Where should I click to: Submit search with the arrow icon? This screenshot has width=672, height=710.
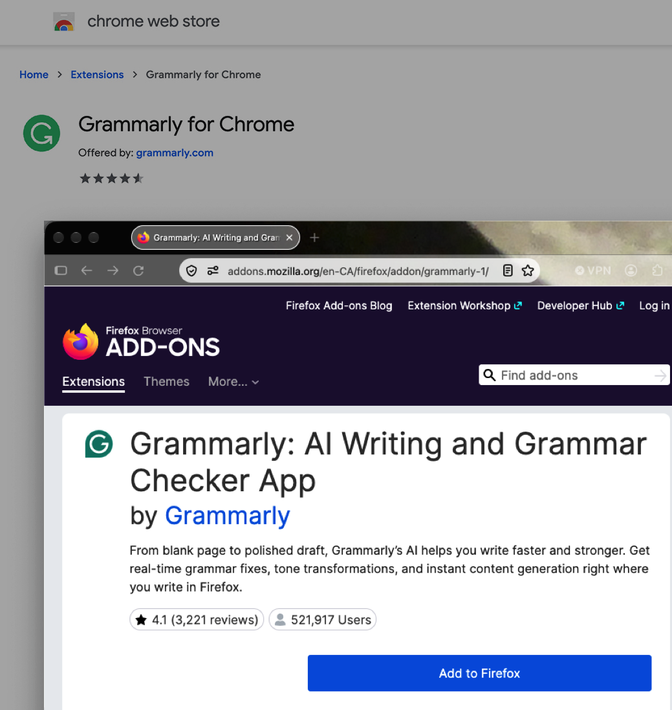[660, 375]
